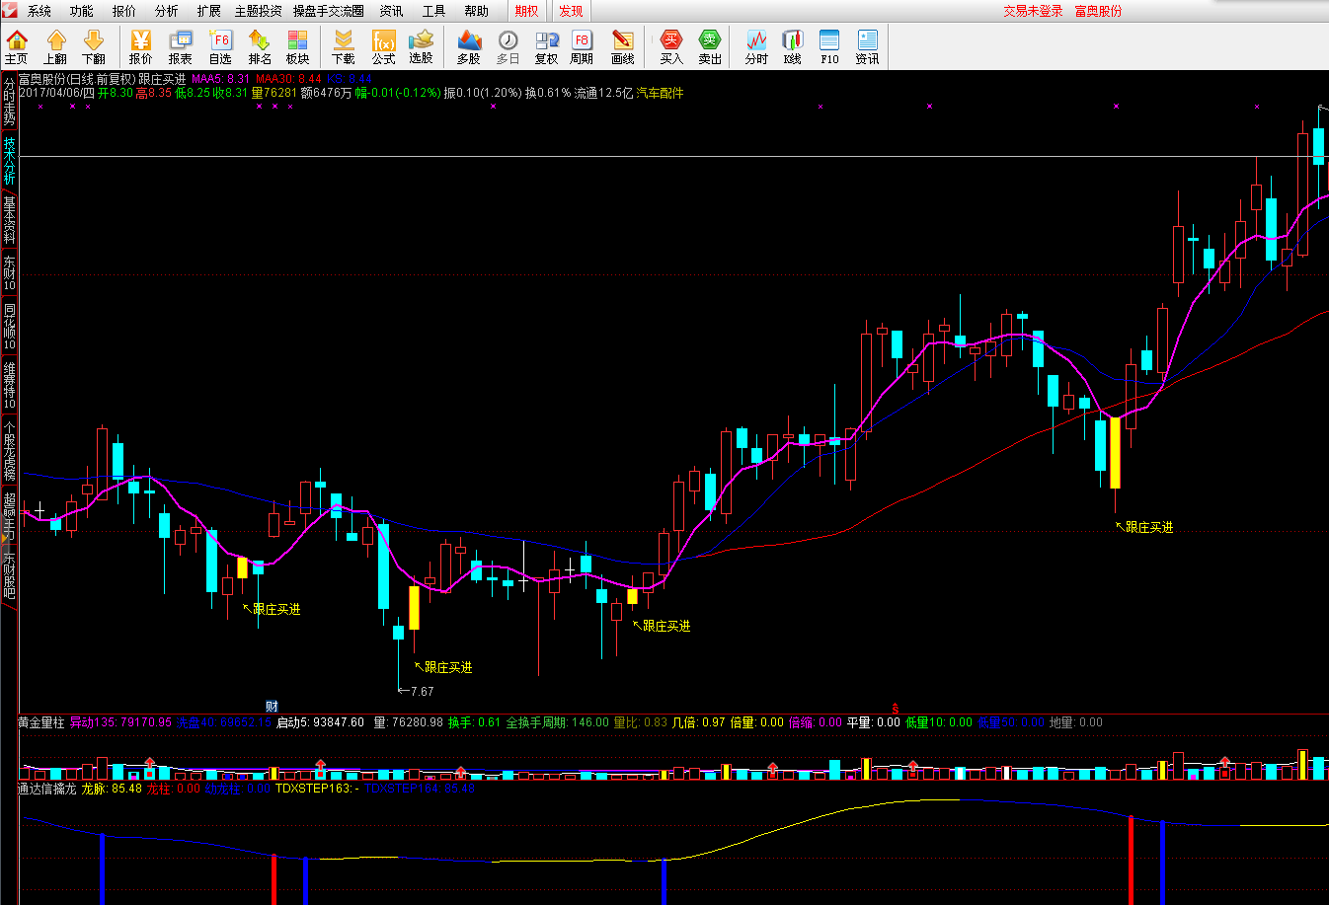This screenshot has width=1329, height=905.
Task: Open the 同花顺10 side tab
Action: pos(9,328)
